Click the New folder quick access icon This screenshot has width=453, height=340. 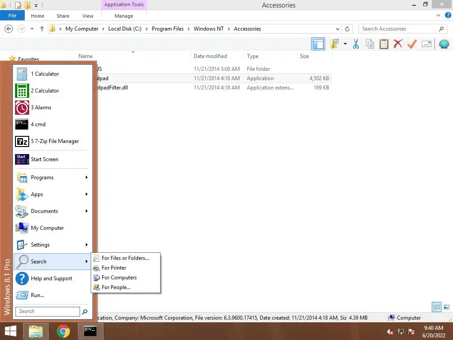[27, 5]
